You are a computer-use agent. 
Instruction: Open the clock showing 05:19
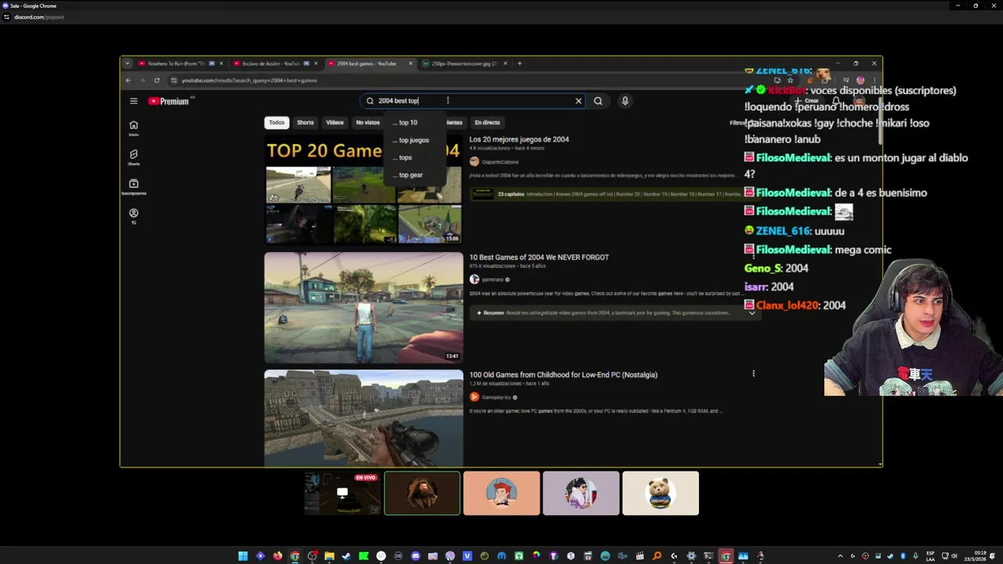pyautogui.click(x=975, y=556)
